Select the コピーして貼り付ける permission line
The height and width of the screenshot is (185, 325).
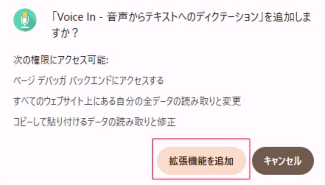pos(95,122)
